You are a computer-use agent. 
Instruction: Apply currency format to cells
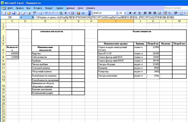click(165, 13)
